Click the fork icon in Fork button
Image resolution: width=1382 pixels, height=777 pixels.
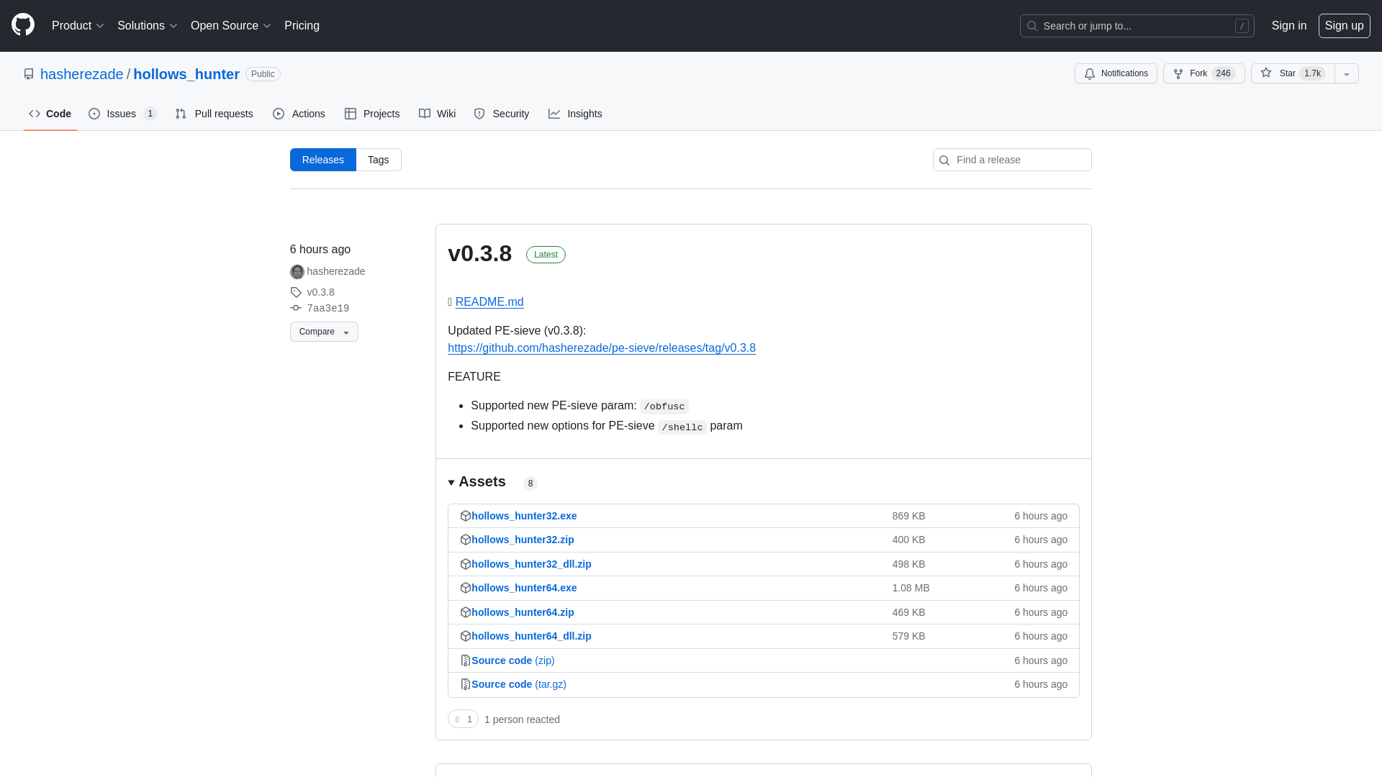[1178, 74]
